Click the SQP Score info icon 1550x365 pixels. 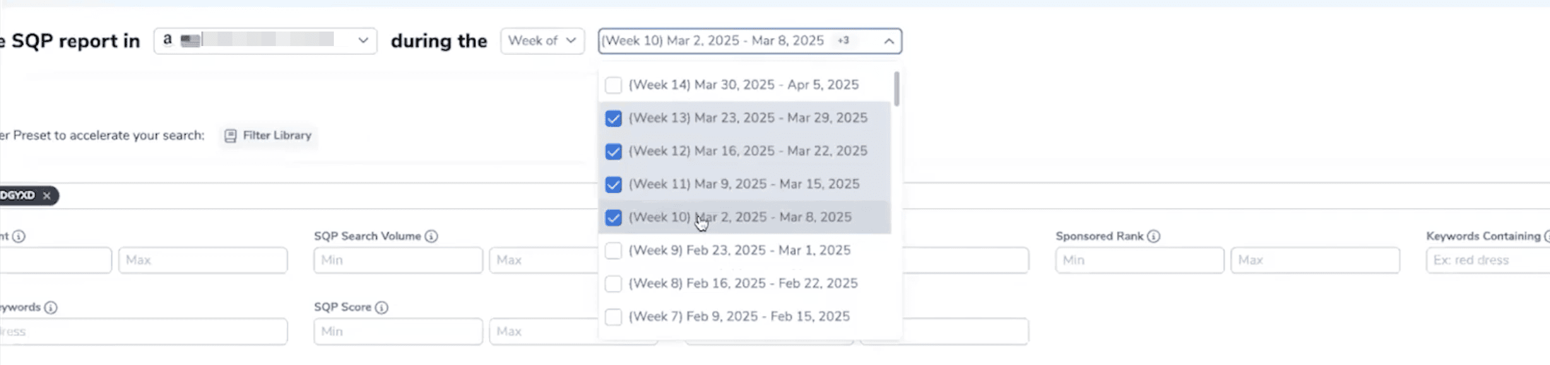point(382,308)
